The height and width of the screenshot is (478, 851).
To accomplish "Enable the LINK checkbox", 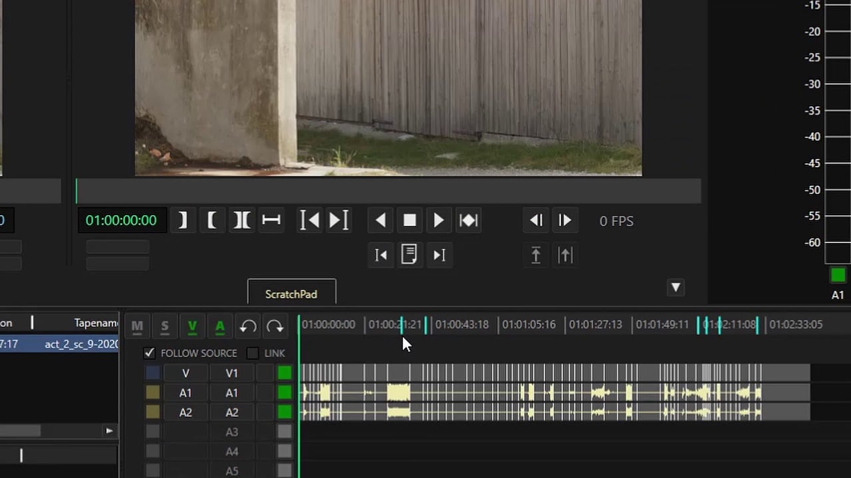I will 252,353.
